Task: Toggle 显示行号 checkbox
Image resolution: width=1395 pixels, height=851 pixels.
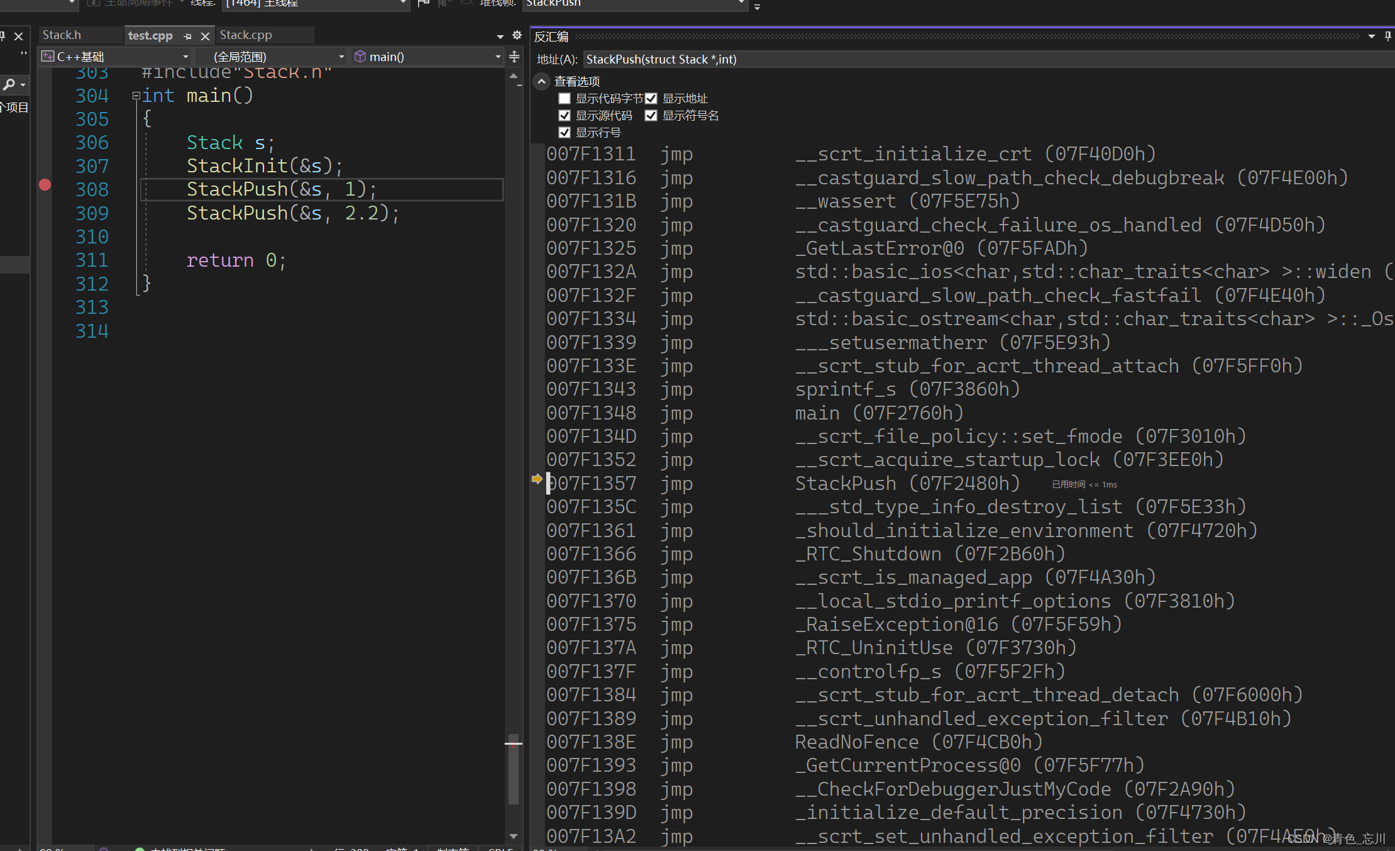Action: tap(565, 133)
